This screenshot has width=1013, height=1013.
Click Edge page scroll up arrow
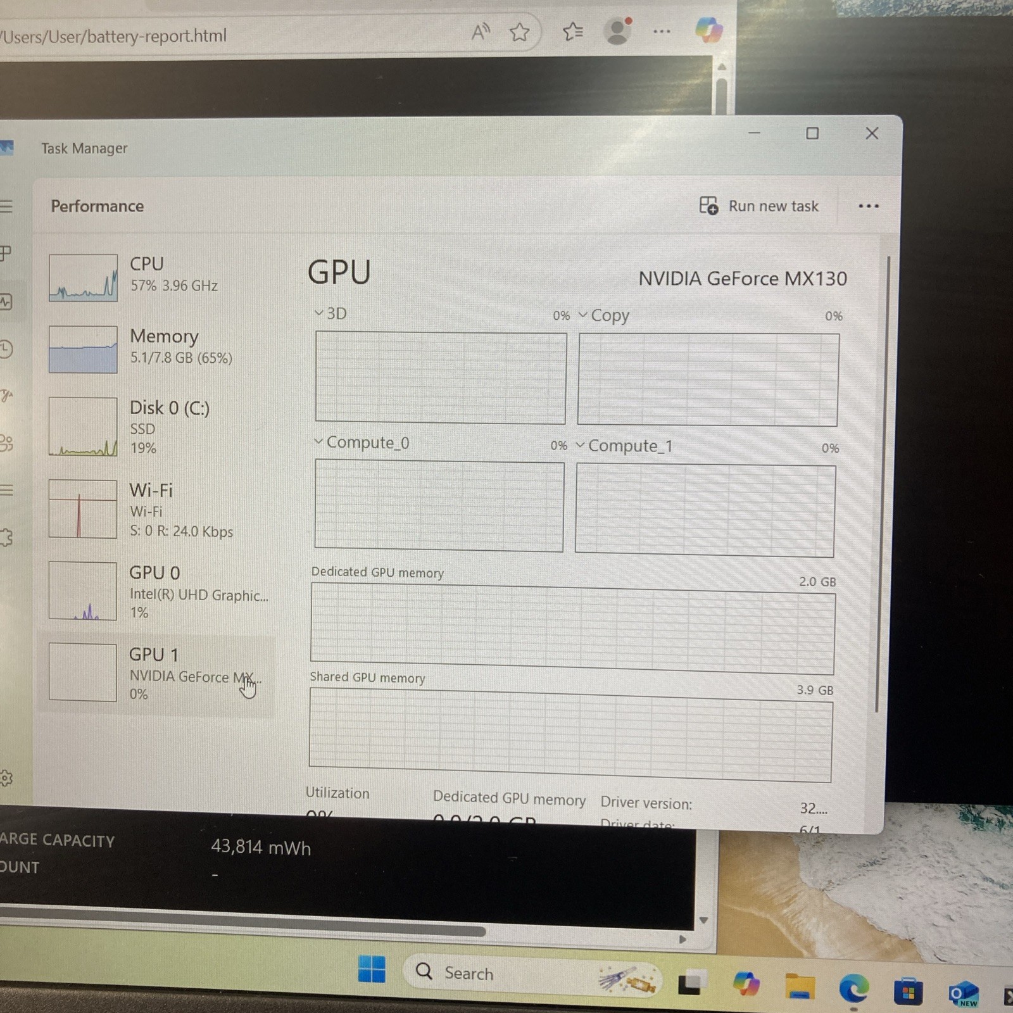pos(722,66)
